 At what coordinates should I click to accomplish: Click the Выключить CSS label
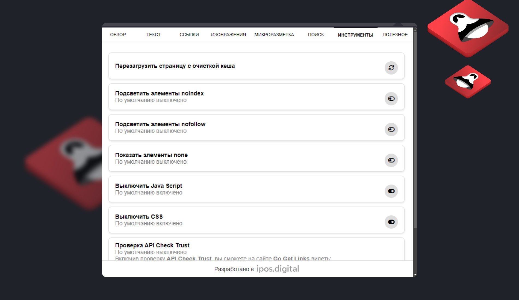[x=139, y=217]
